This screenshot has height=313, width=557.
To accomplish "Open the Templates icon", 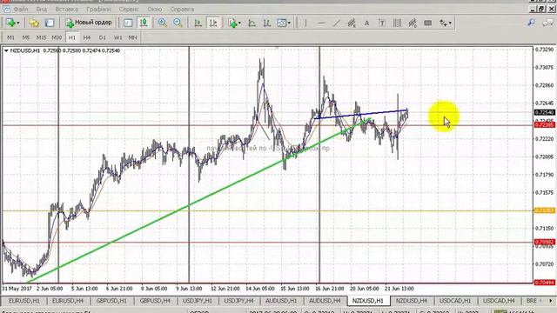I will [x=282, y=23].
